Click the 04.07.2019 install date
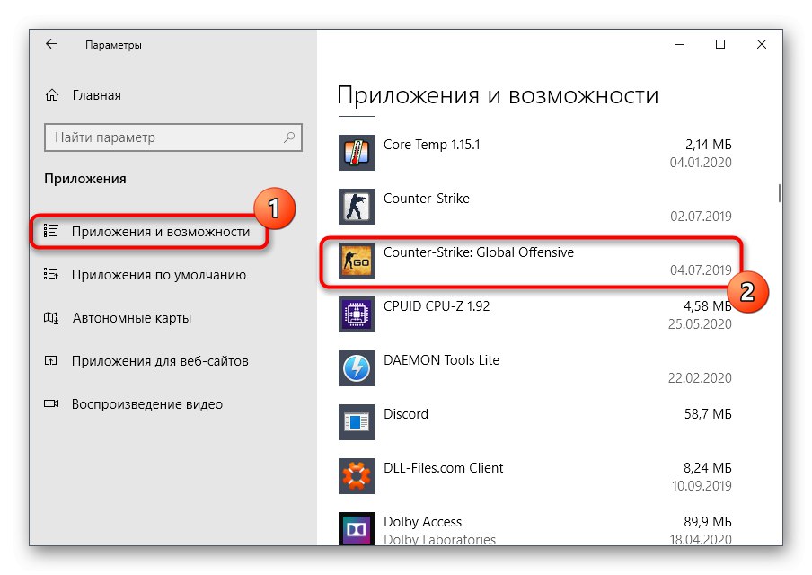The image size is (812, 575). (701, 270)
